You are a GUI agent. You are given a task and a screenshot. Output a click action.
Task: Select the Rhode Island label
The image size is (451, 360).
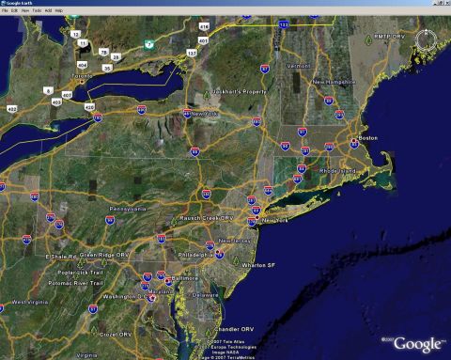point(337,171)
